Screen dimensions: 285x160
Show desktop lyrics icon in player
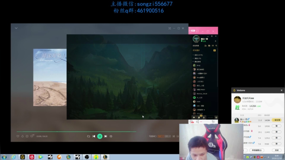(x=174, y=136)
